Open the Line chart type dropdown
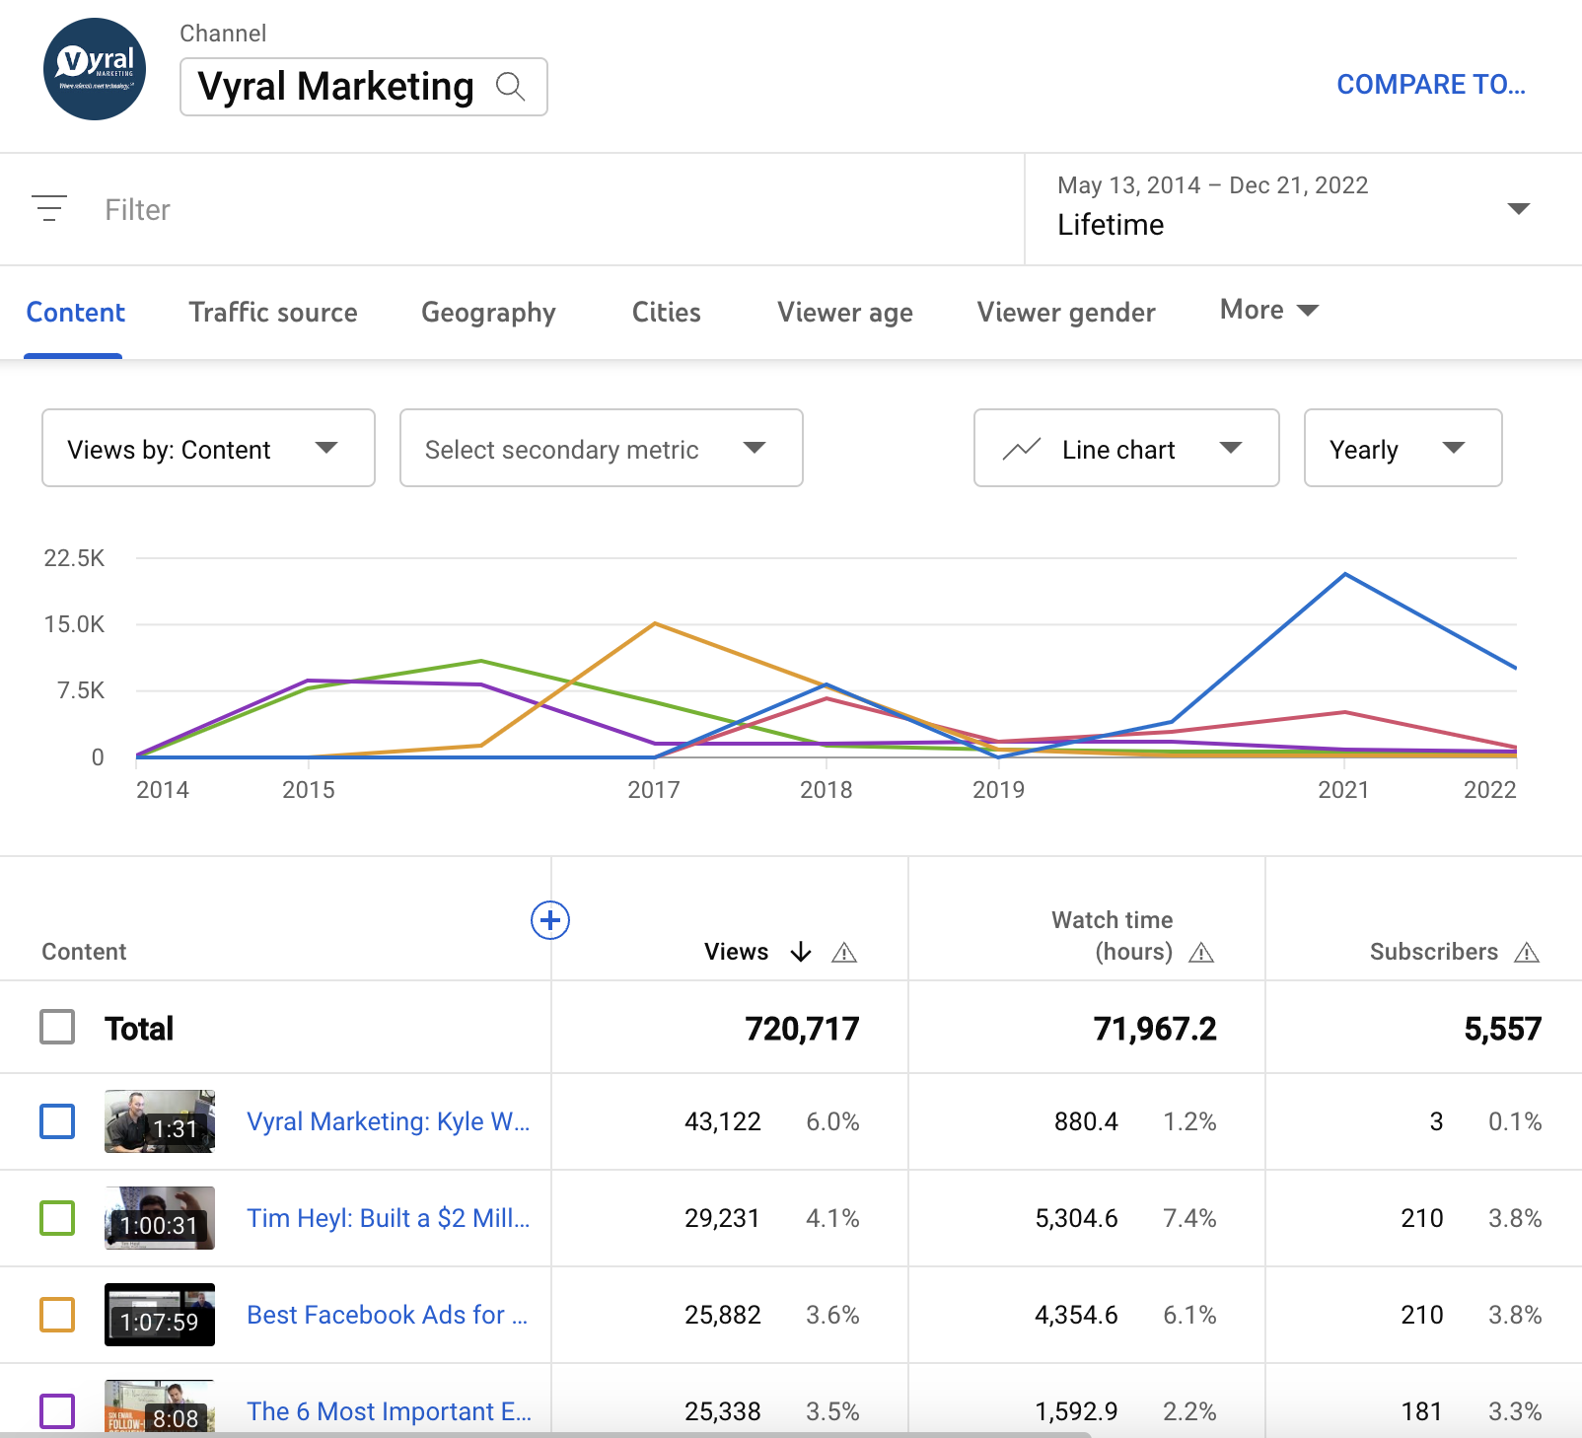 tap(1126, 448)
